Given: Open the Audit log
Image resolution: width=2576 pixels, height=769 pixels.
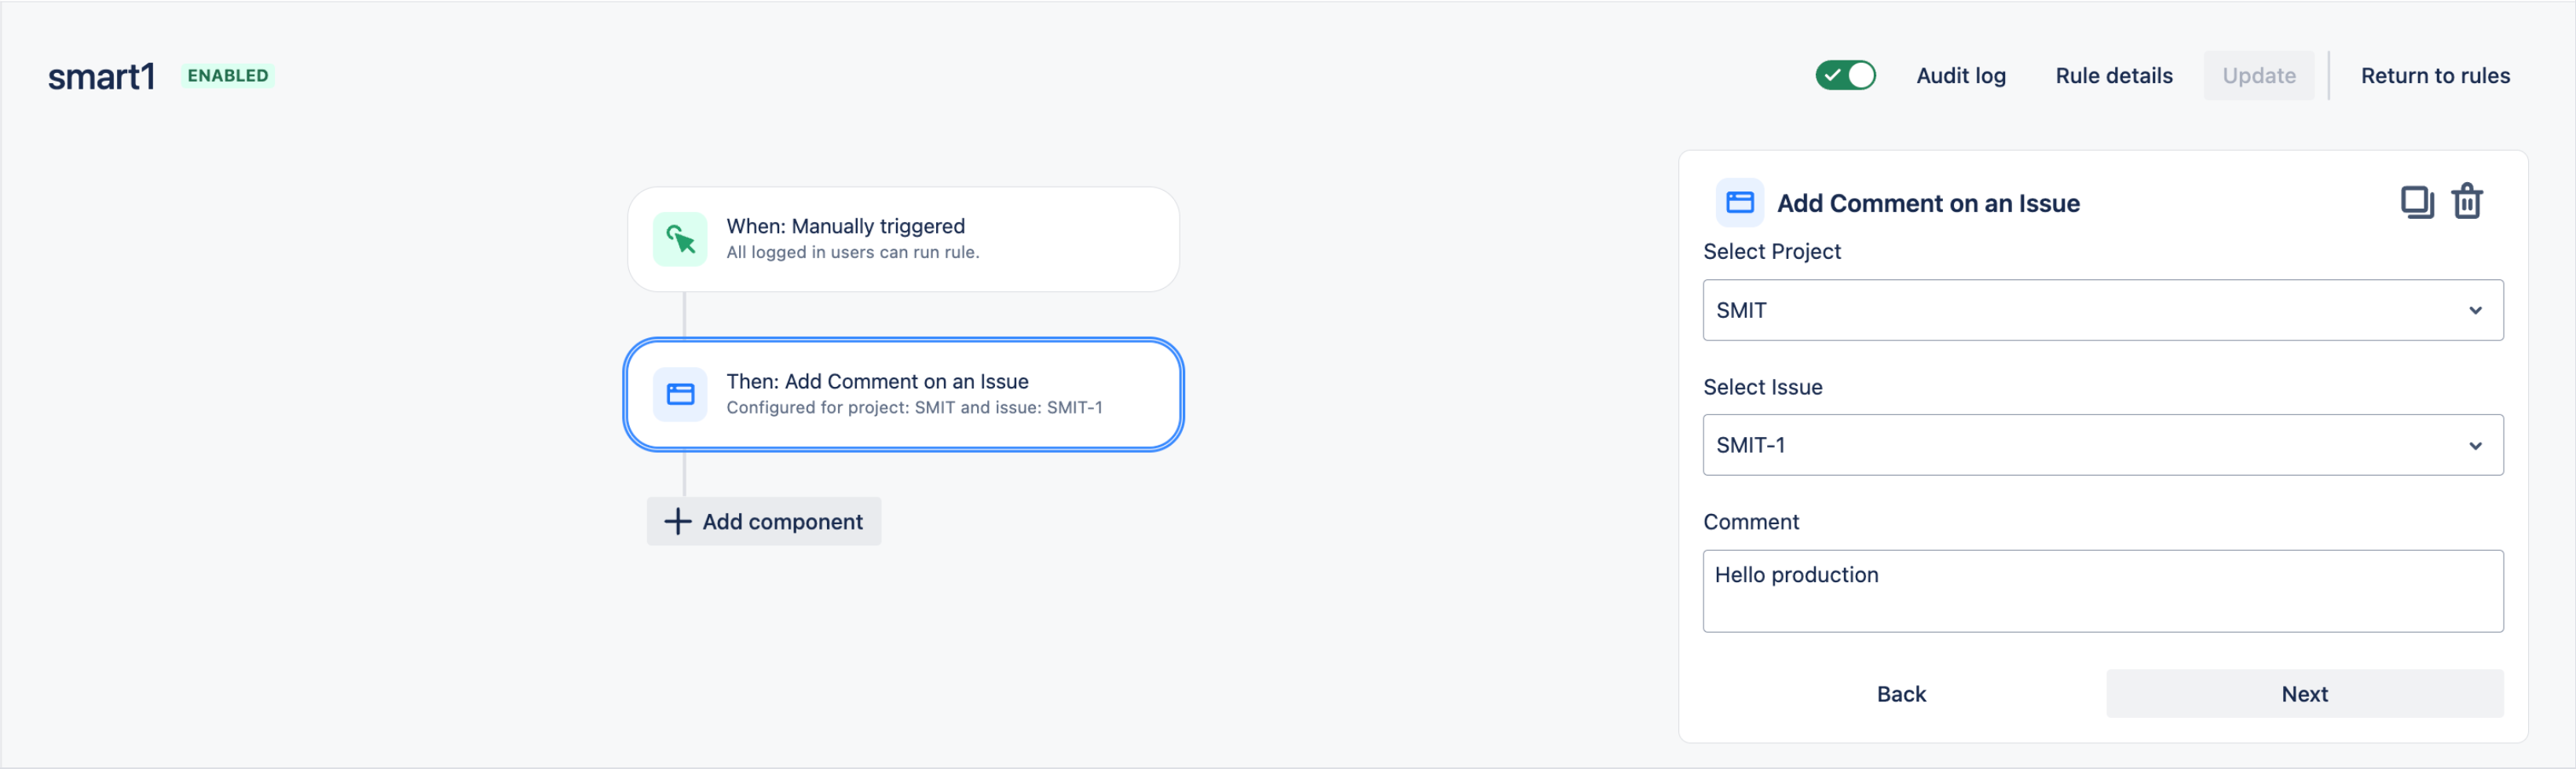Looking at the screenshot, I should pos(1960,76).
